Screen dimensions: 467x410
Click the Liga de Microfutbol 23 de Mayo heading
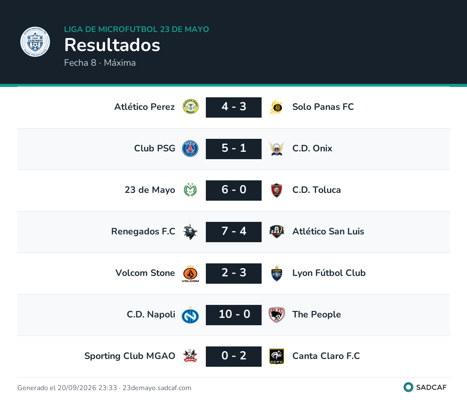coord(136,29)
